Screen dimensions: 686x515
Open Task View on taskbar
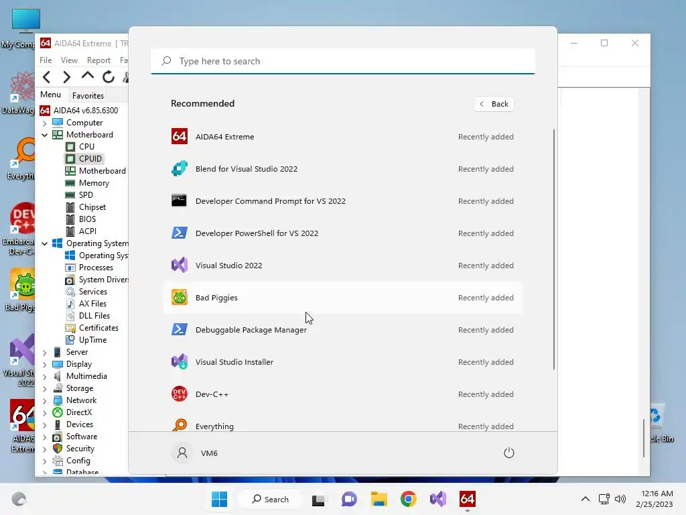(318, 499)
